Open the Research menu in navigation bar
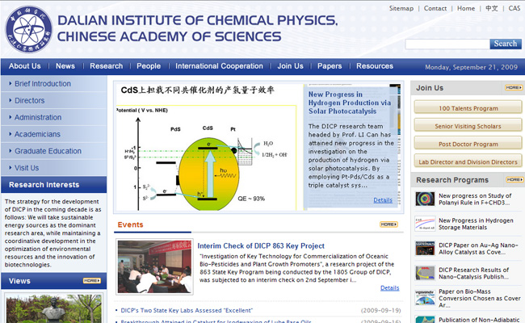The height and width of the screenshot is (323, 525). coord(106,66)
